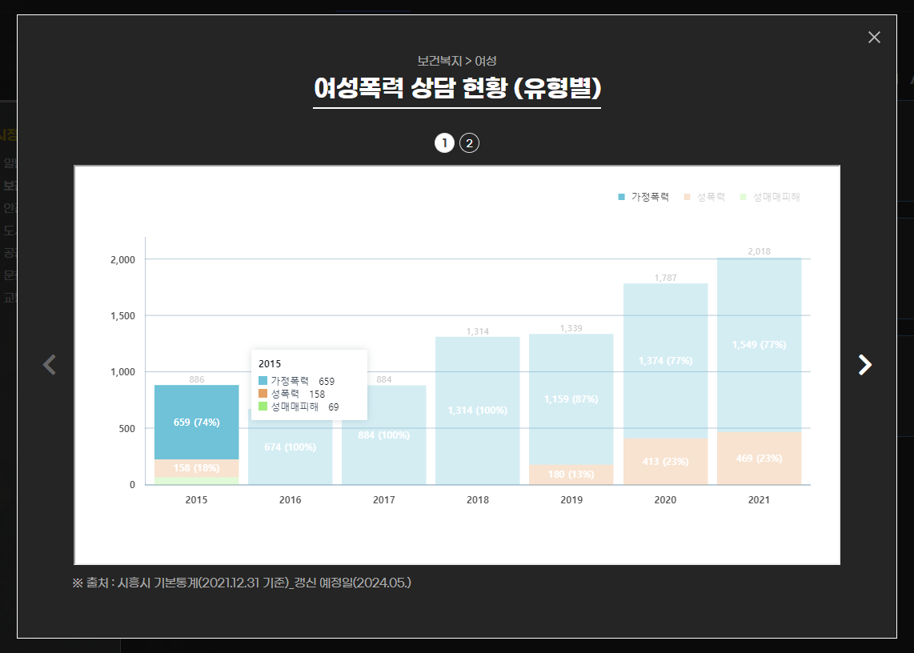The width and height of the screenshot is (914, 653).
Task: Click the 2015 data tooltip box
Action: tap(308, 383)
